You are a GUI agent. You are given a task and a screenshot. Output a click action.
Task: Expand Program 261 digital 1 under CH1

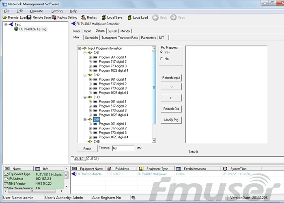point(90,57)
